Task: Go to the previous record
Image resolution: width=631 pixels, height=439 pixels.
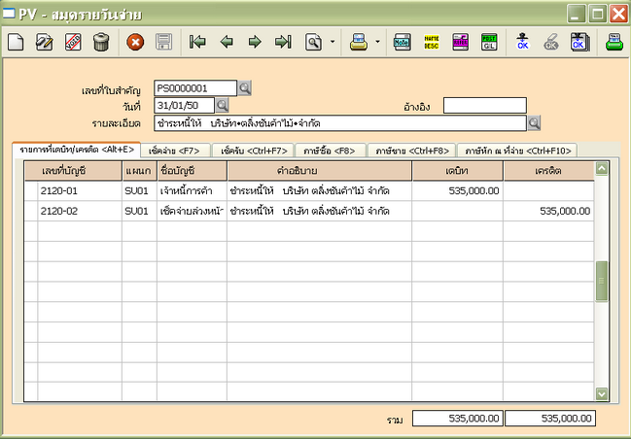Action: click(227, 42)
